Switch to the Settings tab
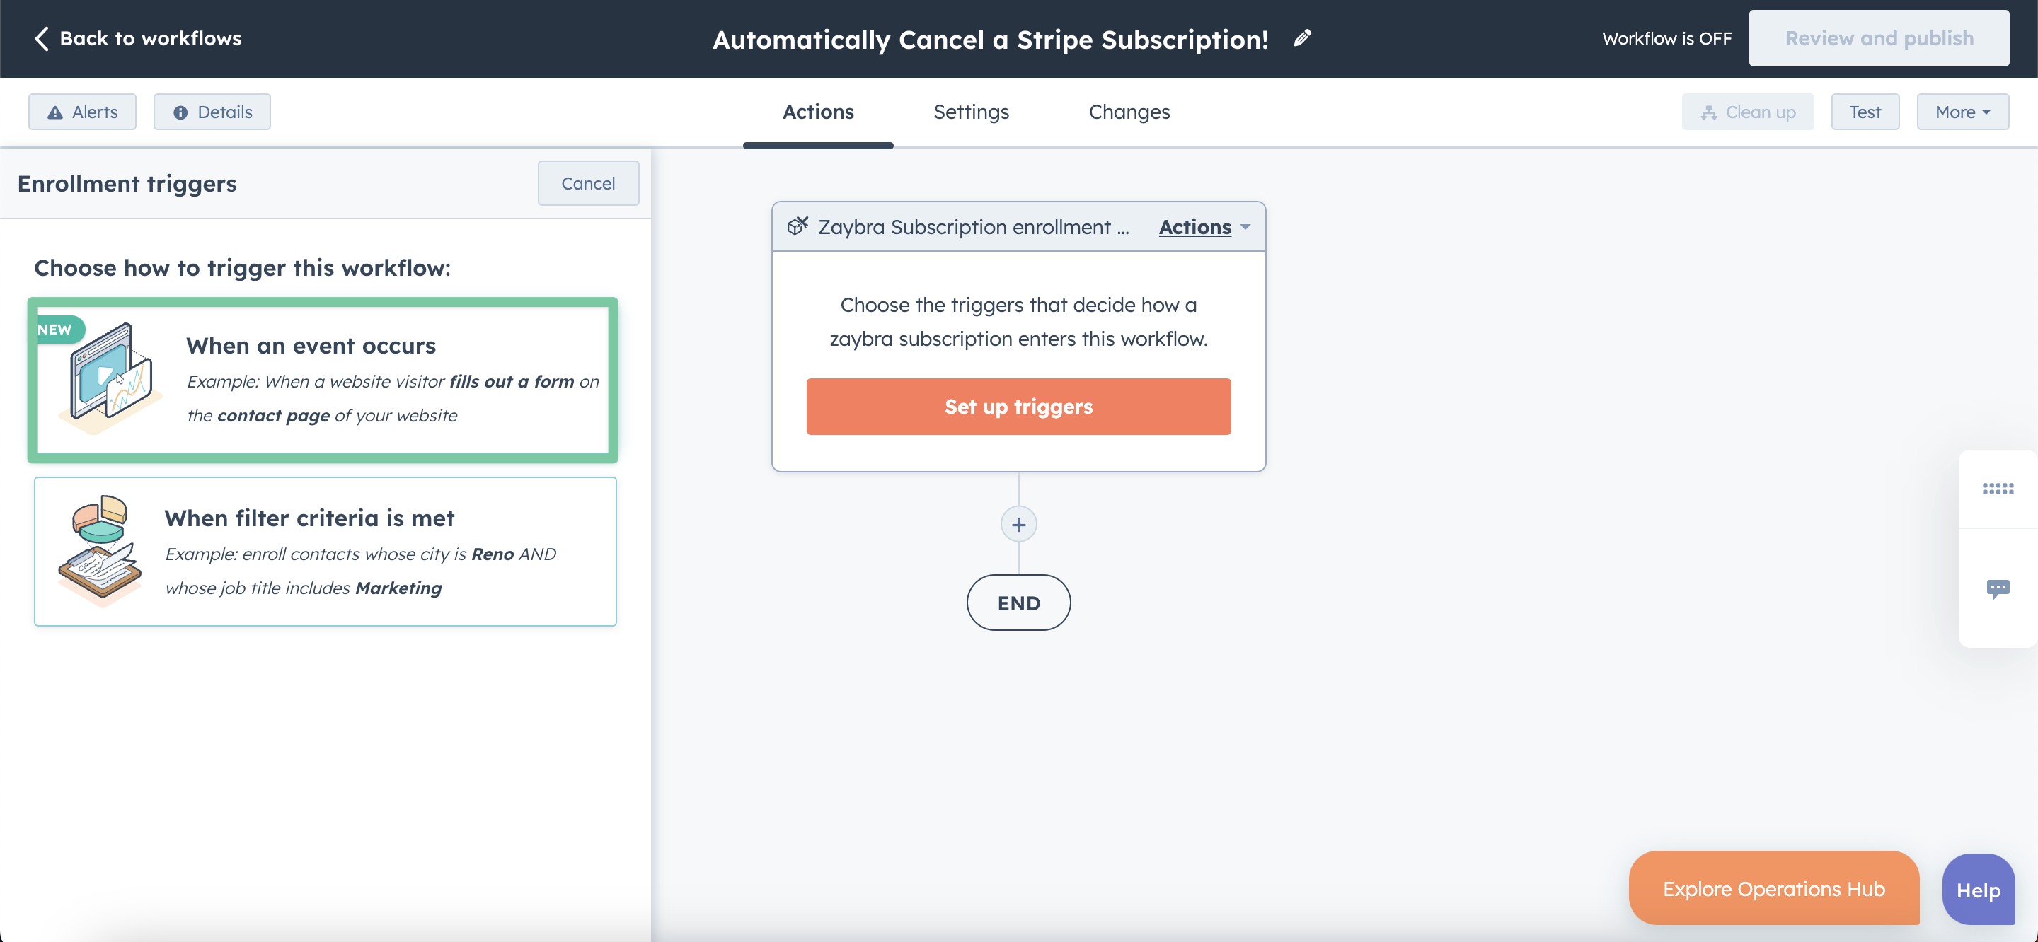Screen dimensions: 2038x942 [971, 112]
